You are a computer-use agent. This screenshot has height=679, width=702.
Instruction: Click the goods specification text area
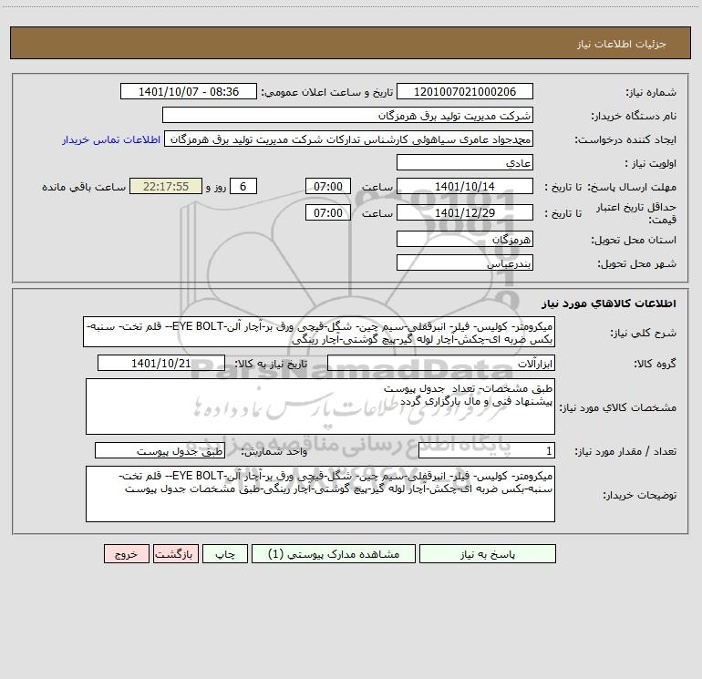point(320,406)
